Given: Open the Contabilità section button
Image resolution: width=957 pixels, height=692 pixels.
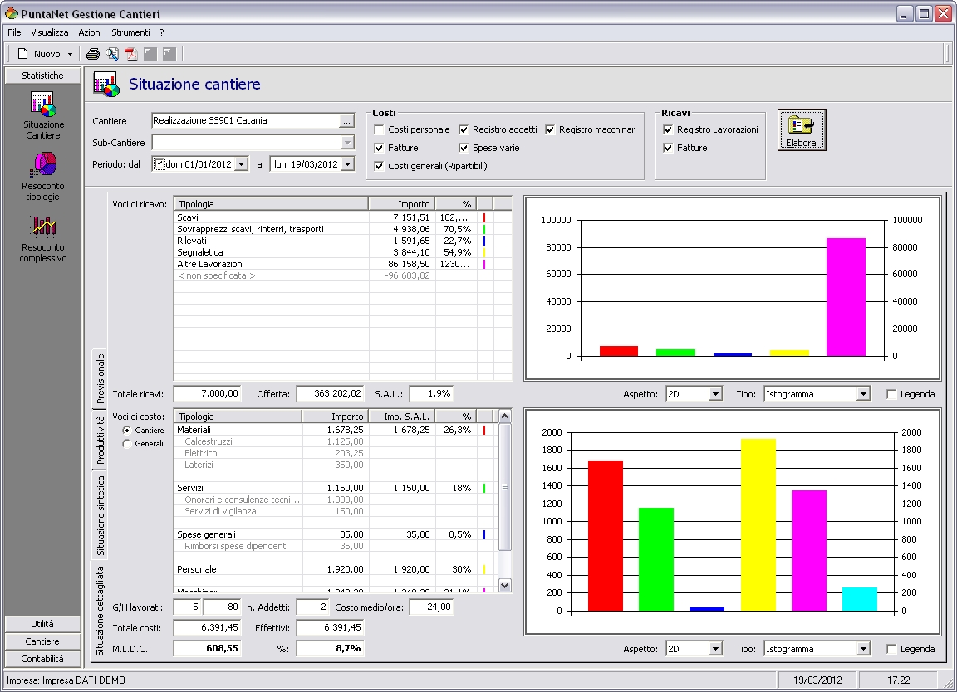Looking at the screenshot, I should 42,659.
